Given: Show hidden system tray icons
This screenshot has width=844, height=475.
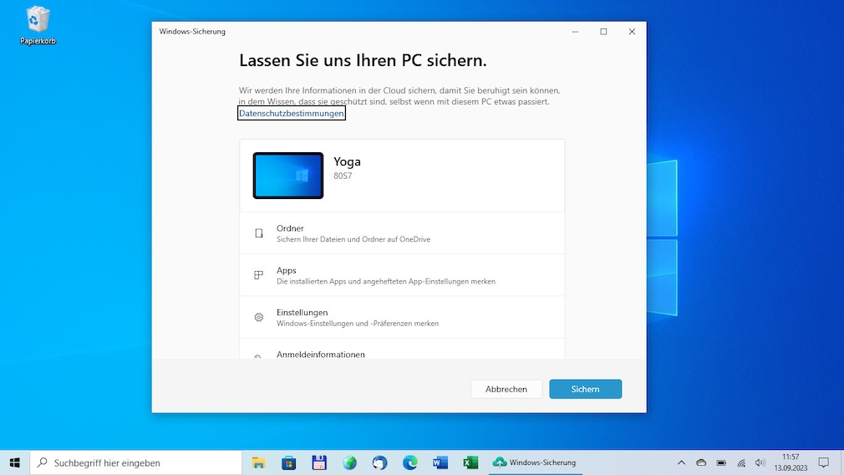Looking at the screenshot, I should (681, 462).
